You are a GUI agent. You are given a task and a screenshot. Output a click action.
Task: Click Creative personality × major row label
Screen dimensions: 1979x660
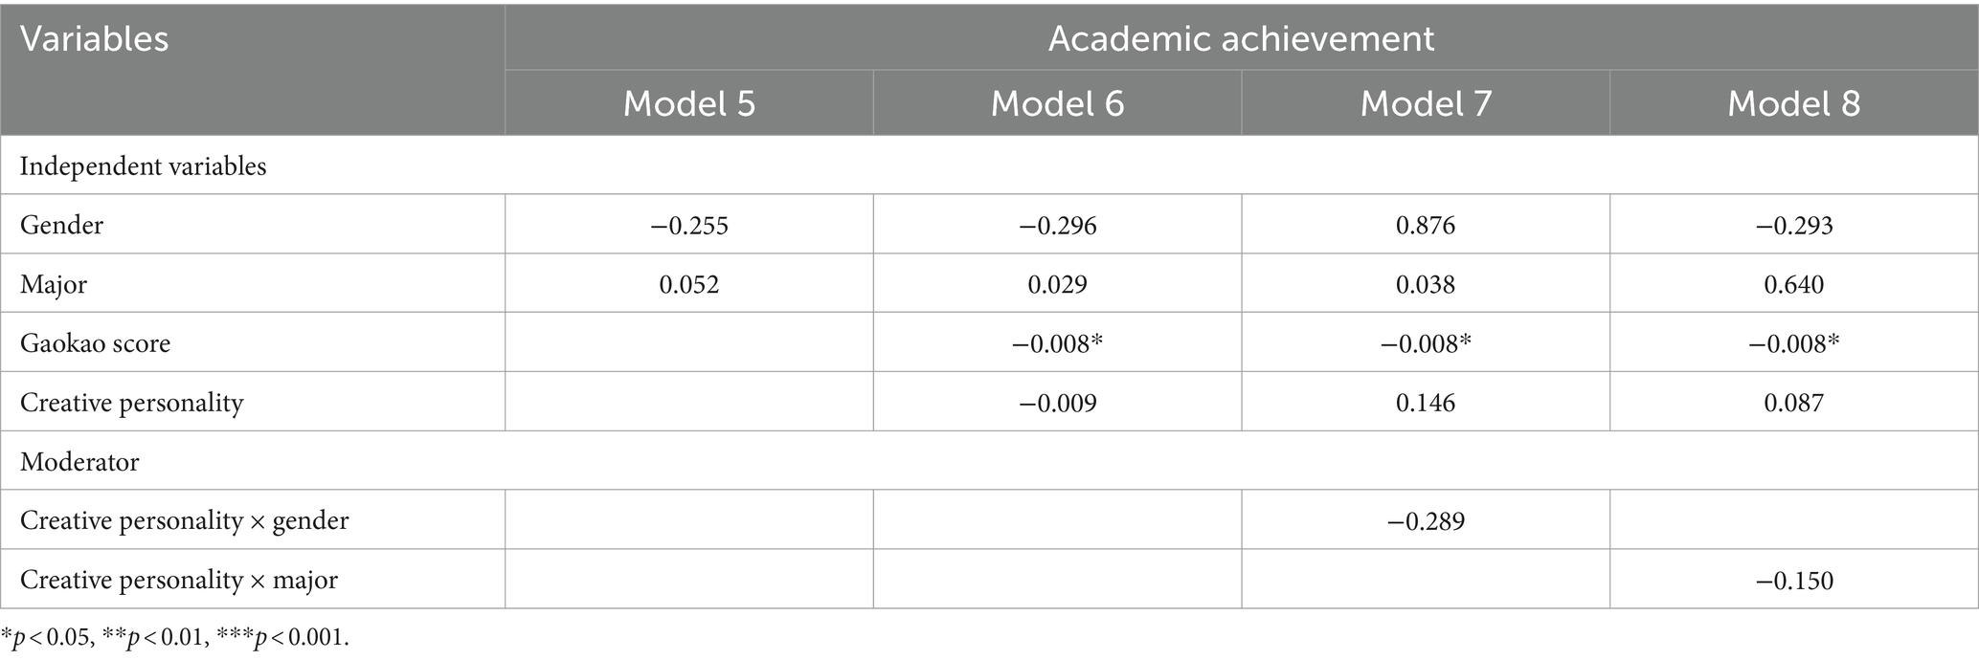[178, 580]
